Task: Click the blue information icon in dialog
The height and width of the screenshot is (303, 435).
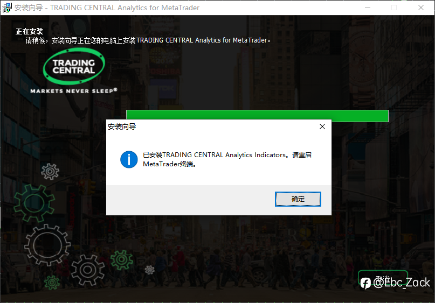Action: (x=129, y=159)
